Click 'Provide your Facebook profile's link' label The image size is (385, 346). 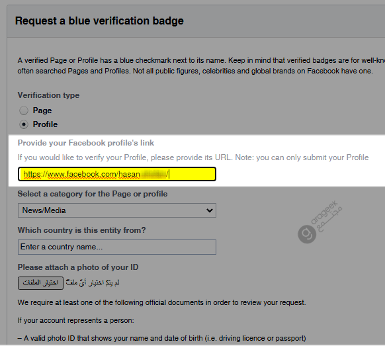pos(86,143)
